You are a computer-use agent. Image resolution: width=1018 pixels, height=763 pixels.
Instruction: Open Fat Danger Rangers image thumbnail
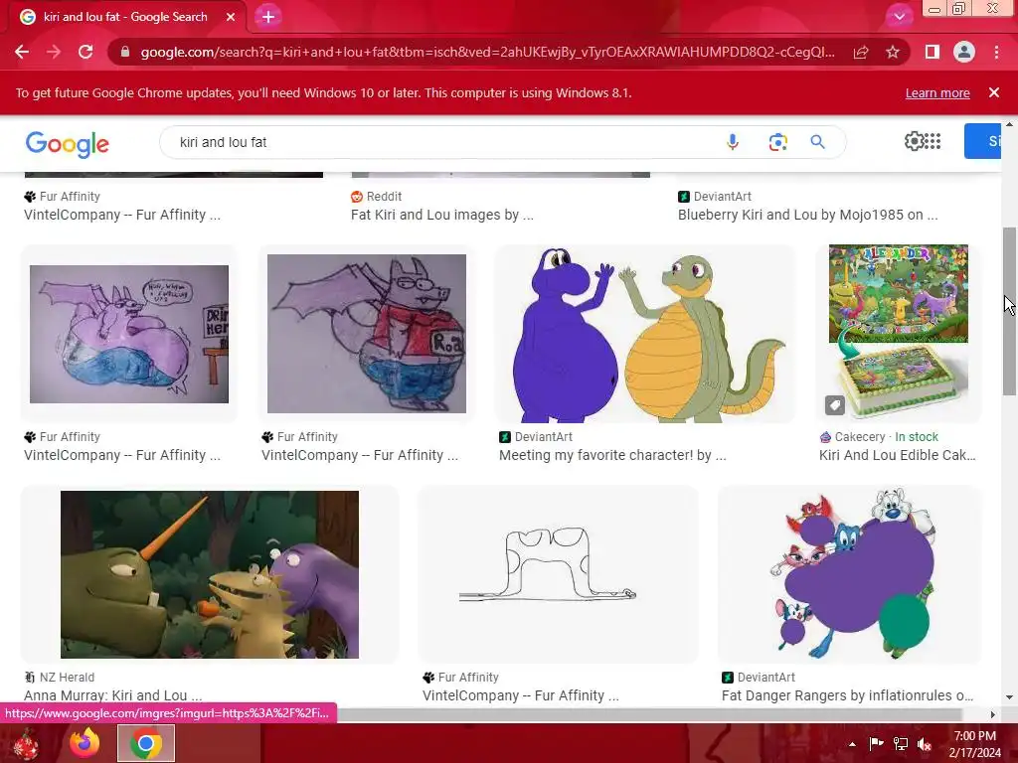pos(850,574)
